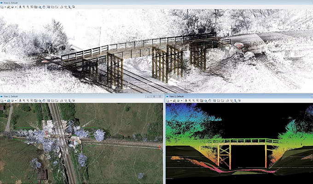This screenshot has height=184, width=313.
Task: Activate Window Area tool in View 1
Action: click(x=32, y=7)
